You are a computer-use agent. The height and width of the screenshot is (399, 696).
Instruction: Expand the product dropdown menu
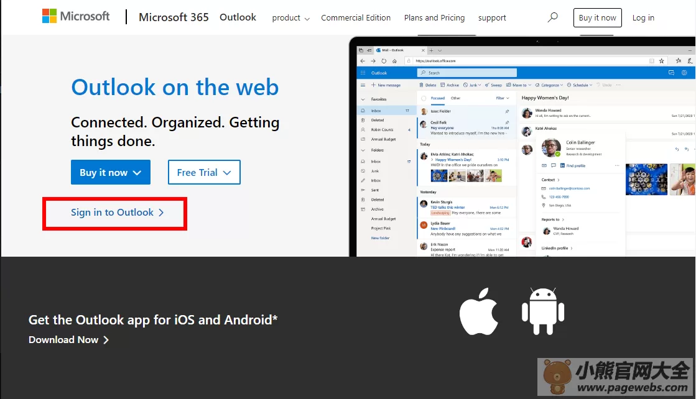(290, 18)
